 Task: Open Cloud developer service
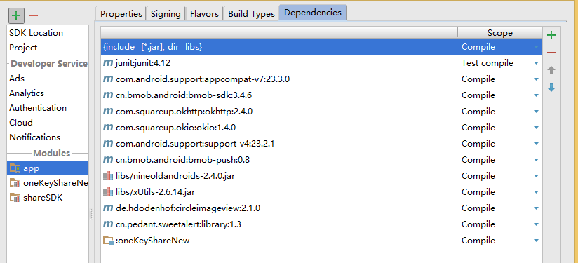21,122
